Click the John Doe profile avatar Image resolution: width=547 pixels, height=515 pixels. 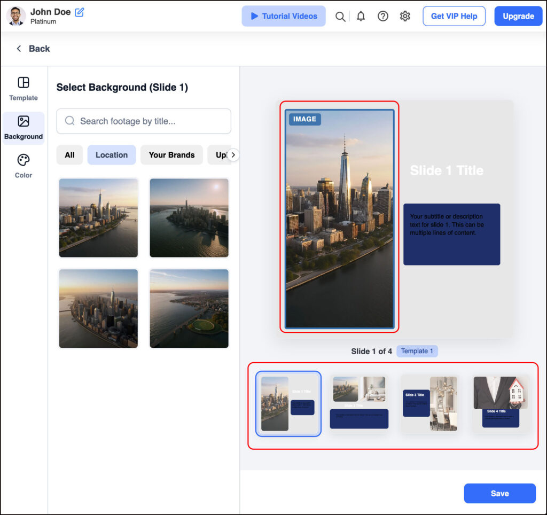[x=16, y=16]
